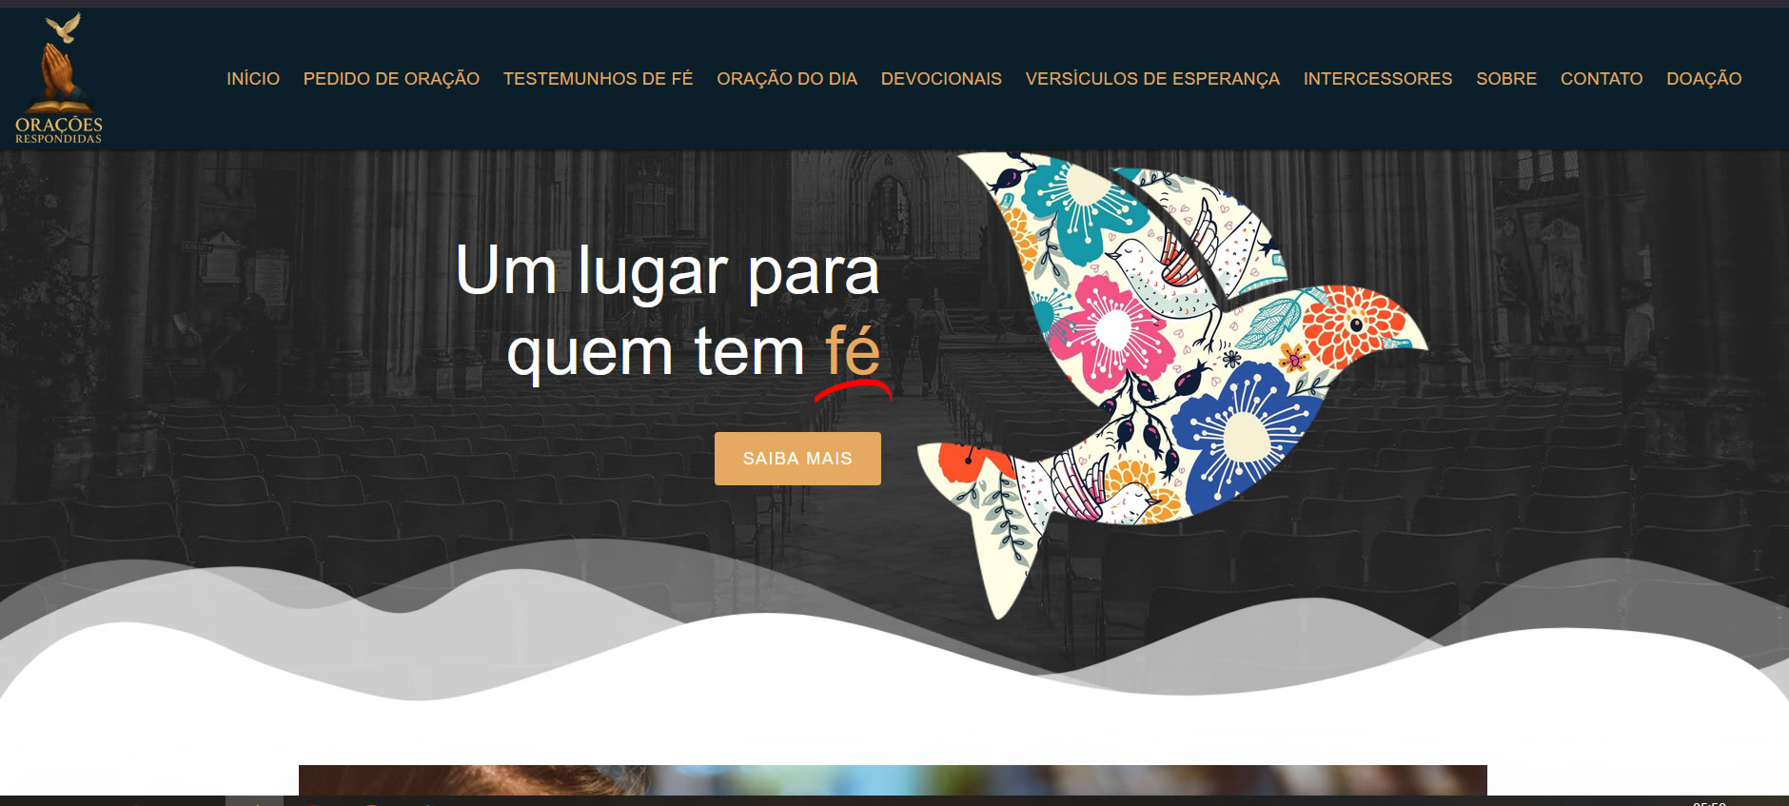Open the PEDIDO DE ORAÇÃO page
This screenshot has width=1789, height=806.
tap(391, 79)
